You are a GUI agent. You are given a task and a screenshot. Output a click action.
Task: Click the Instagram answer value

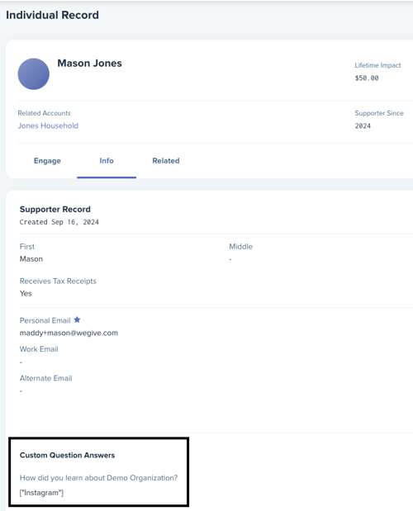pos(41,493)
